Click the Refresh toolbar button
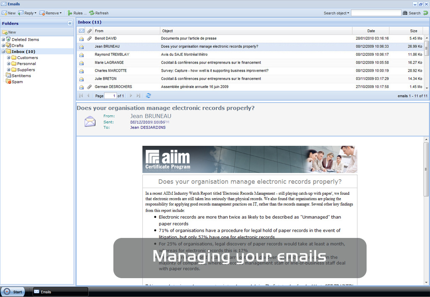 [99, 13]
